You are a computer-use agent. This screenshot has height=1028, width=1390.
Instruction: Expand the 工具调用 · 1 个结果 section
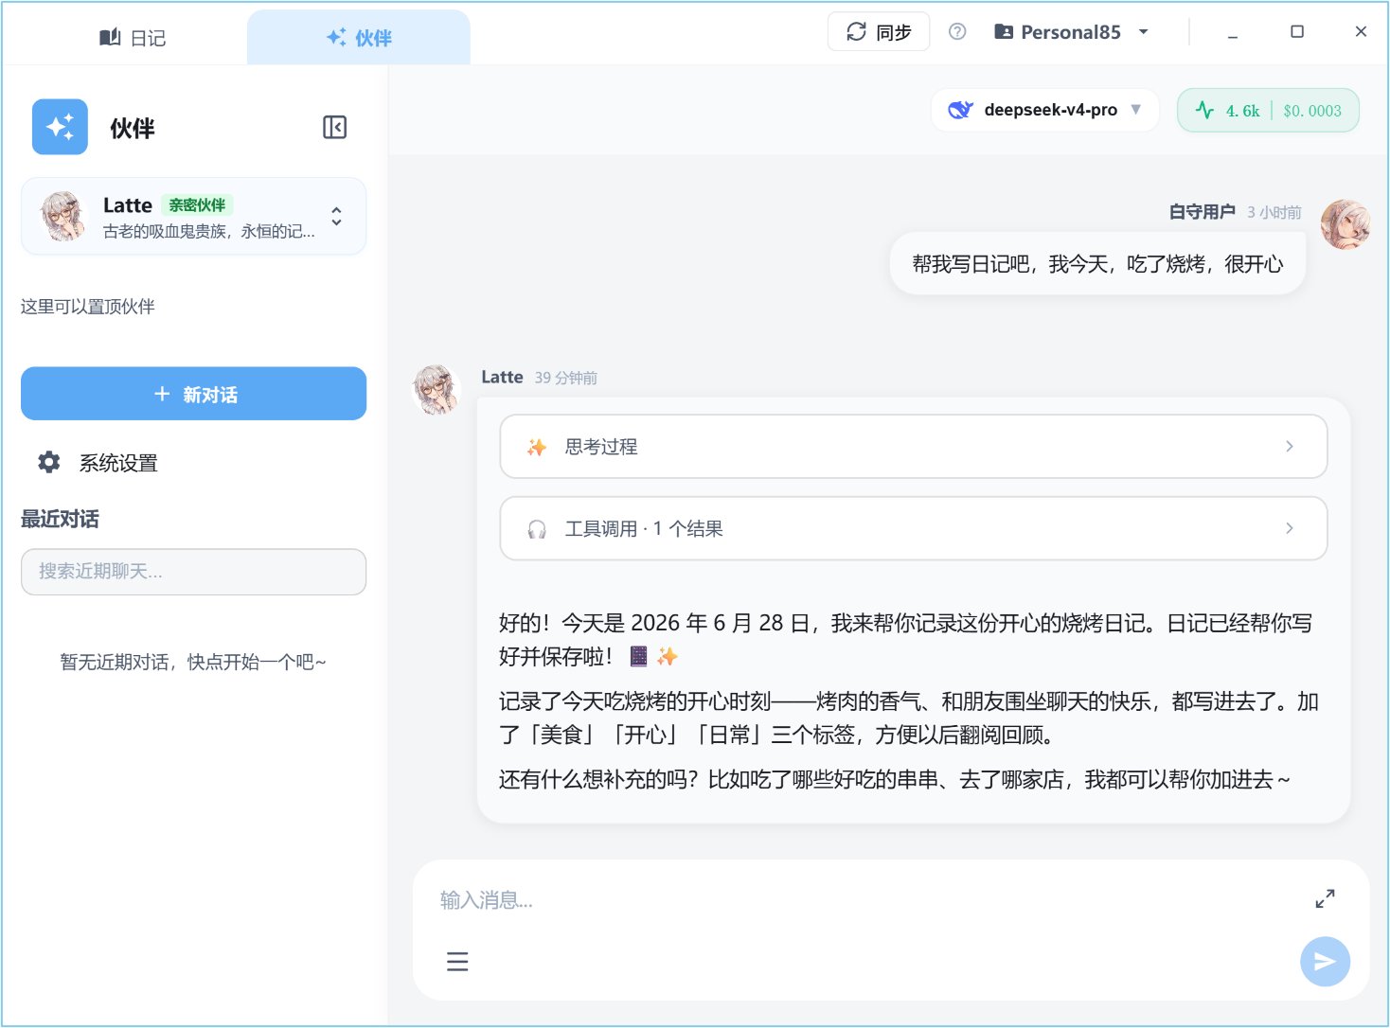point(913,528)
